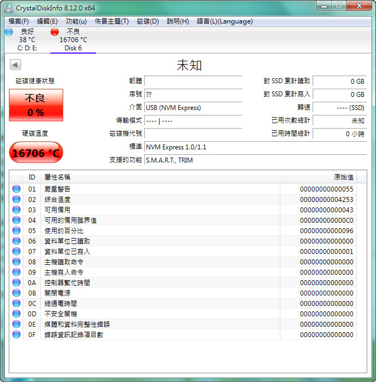376x382 pixels.
Task: Open the 佈景主題(T) menu
Action: tap(111, 21)
